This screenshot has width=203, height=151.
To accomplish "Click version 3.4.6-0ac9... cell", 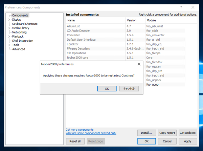I will (x=135, y=48).
